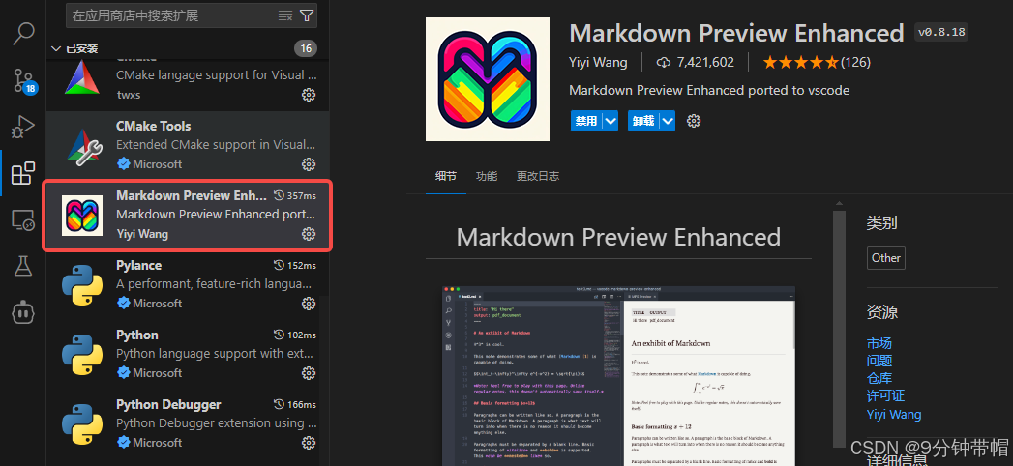Image resolution: width=1013 pixels, height=466 pixels.
Task: Open the 市场 resource link
Action: tap(879, 343)
